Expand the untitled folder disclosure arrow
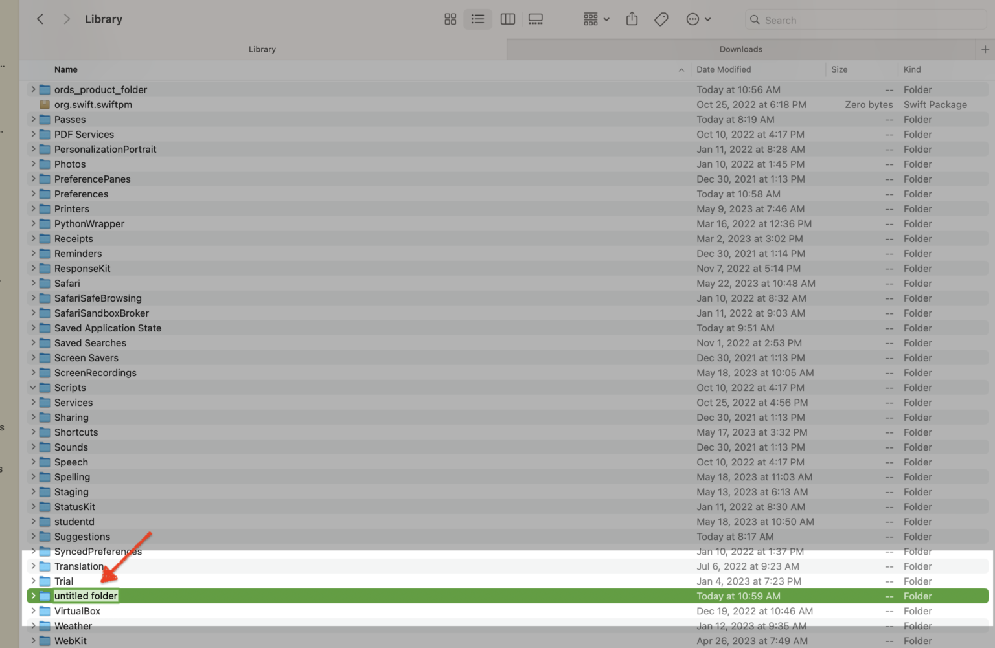995x648 pixels. 33,596
